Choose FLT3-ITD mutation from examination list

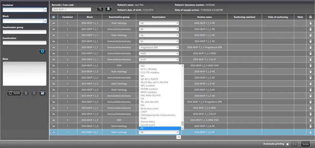tap(160, 72)
